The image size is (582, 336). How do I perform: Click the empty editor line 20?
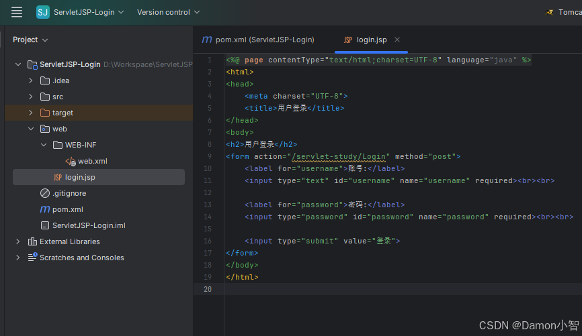[403, 289]
